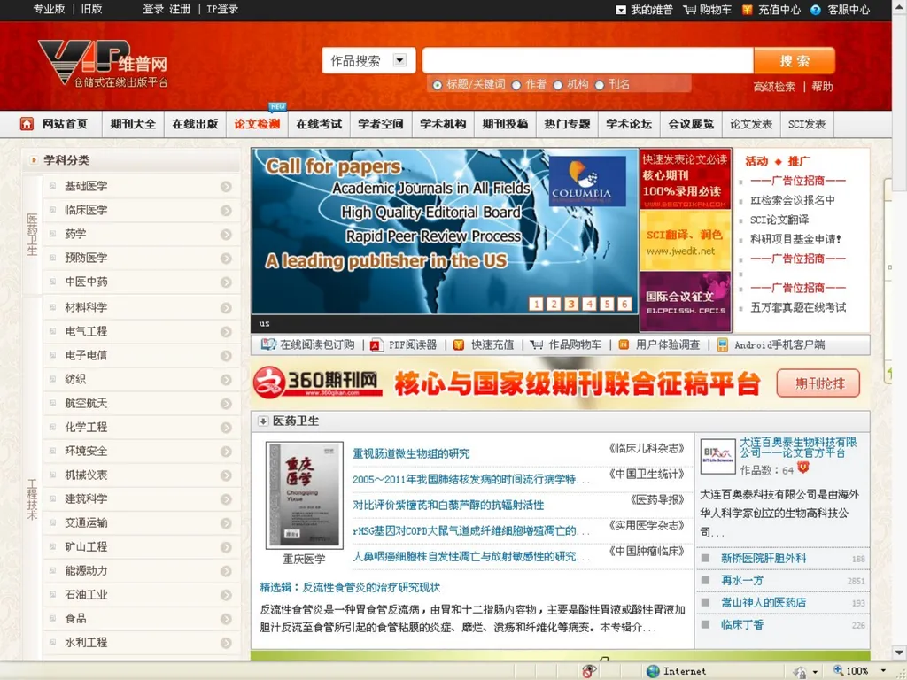Click the Android手机客户端 icon
Viewport: 907px width, 680px height.
click(723, 344)
